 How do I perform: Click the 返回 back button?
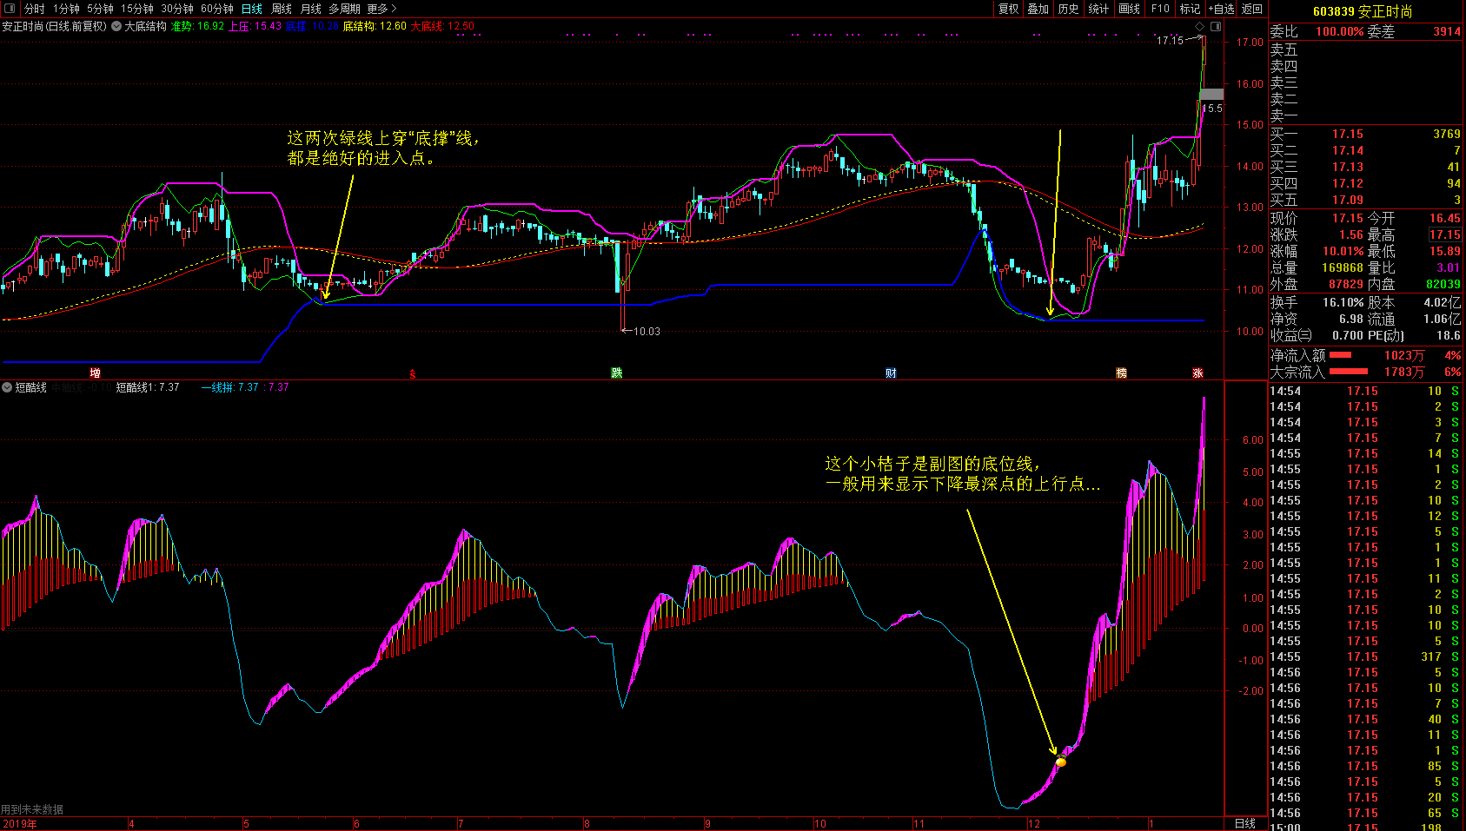(x=1251, y=9)
